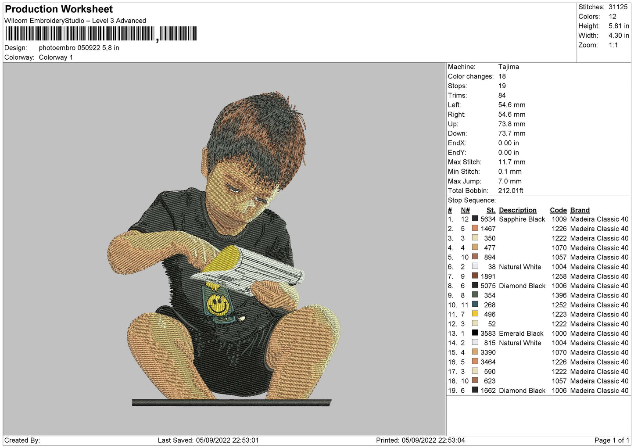Click the St. column header

click(491, 210)
